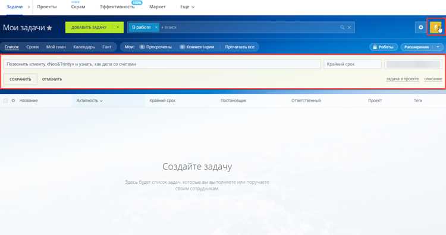Screen dimensions: 446x235
Task: Switch to Сроки view
Action: coord(33,47)
